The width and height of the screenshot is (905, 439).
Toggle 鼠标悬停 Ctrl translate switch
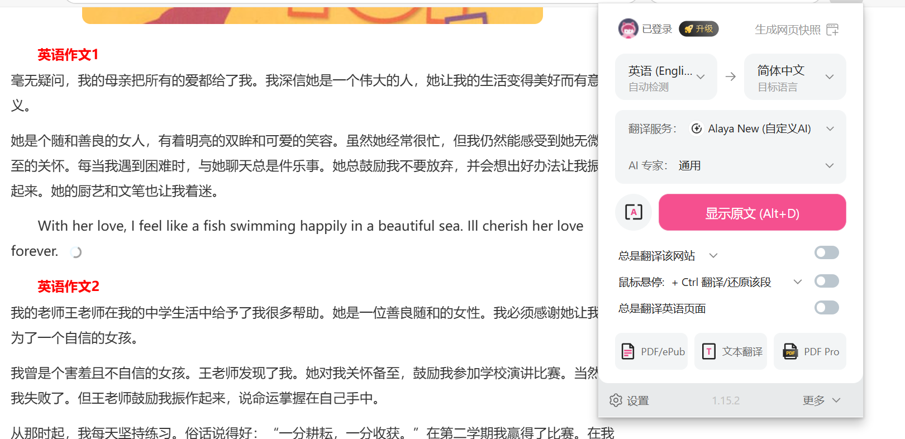827,281
